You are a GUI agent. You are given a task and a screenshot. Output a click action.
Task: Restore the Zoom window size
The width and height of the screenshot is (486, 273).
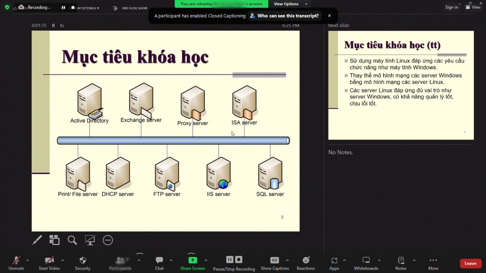(x=470, y=2)
